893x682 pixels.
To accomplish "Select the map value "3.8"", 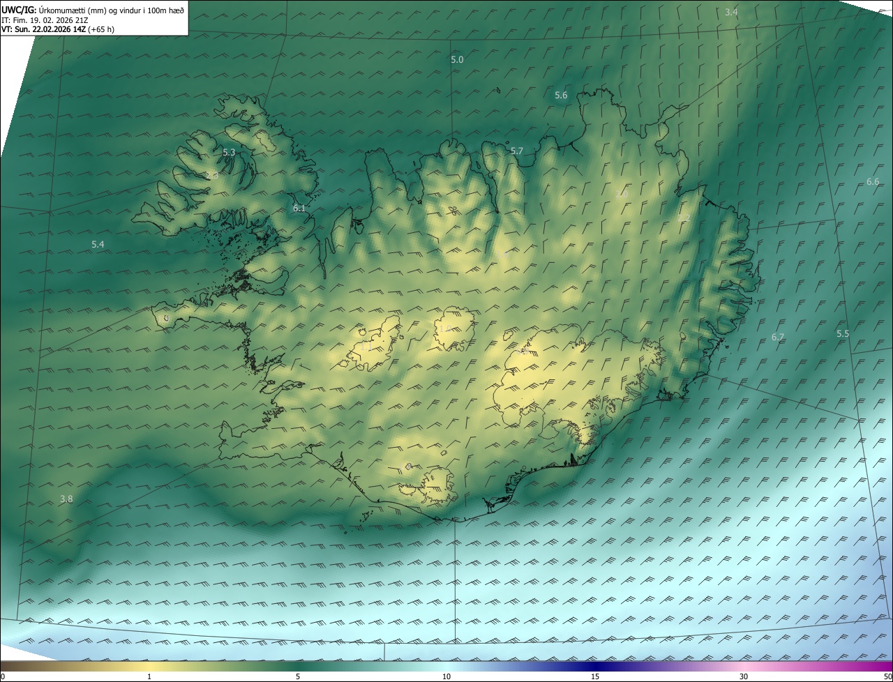I will [66, 499].
